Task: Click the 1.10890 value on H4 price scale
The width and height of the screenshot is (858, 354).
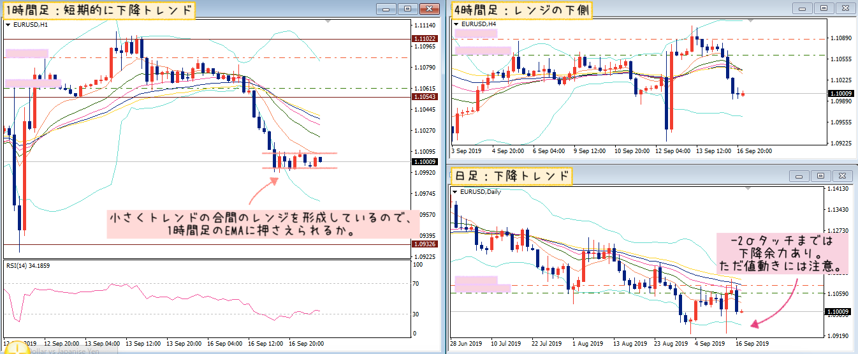Action: point(840,38)
